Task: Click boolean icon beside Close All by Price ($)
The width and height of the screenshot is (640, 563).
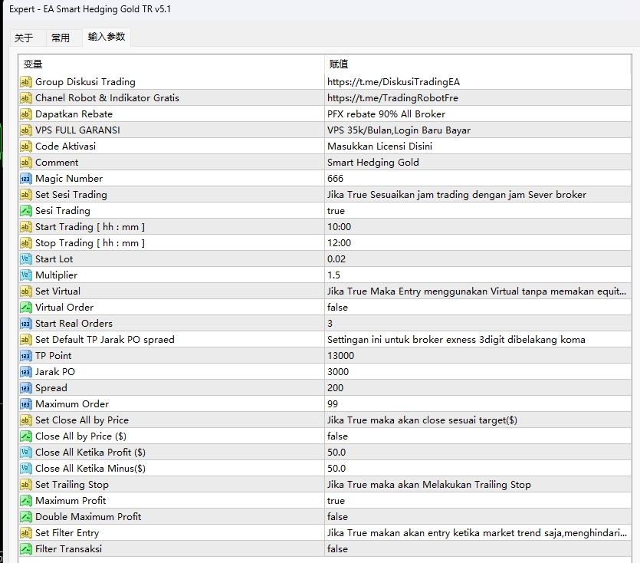Action: coord(26,436)
